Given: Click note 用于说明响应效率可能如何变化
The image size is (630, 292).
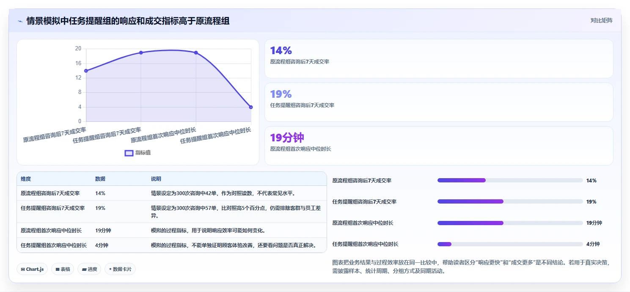Looking at the screenshot, I should point(208,231).
